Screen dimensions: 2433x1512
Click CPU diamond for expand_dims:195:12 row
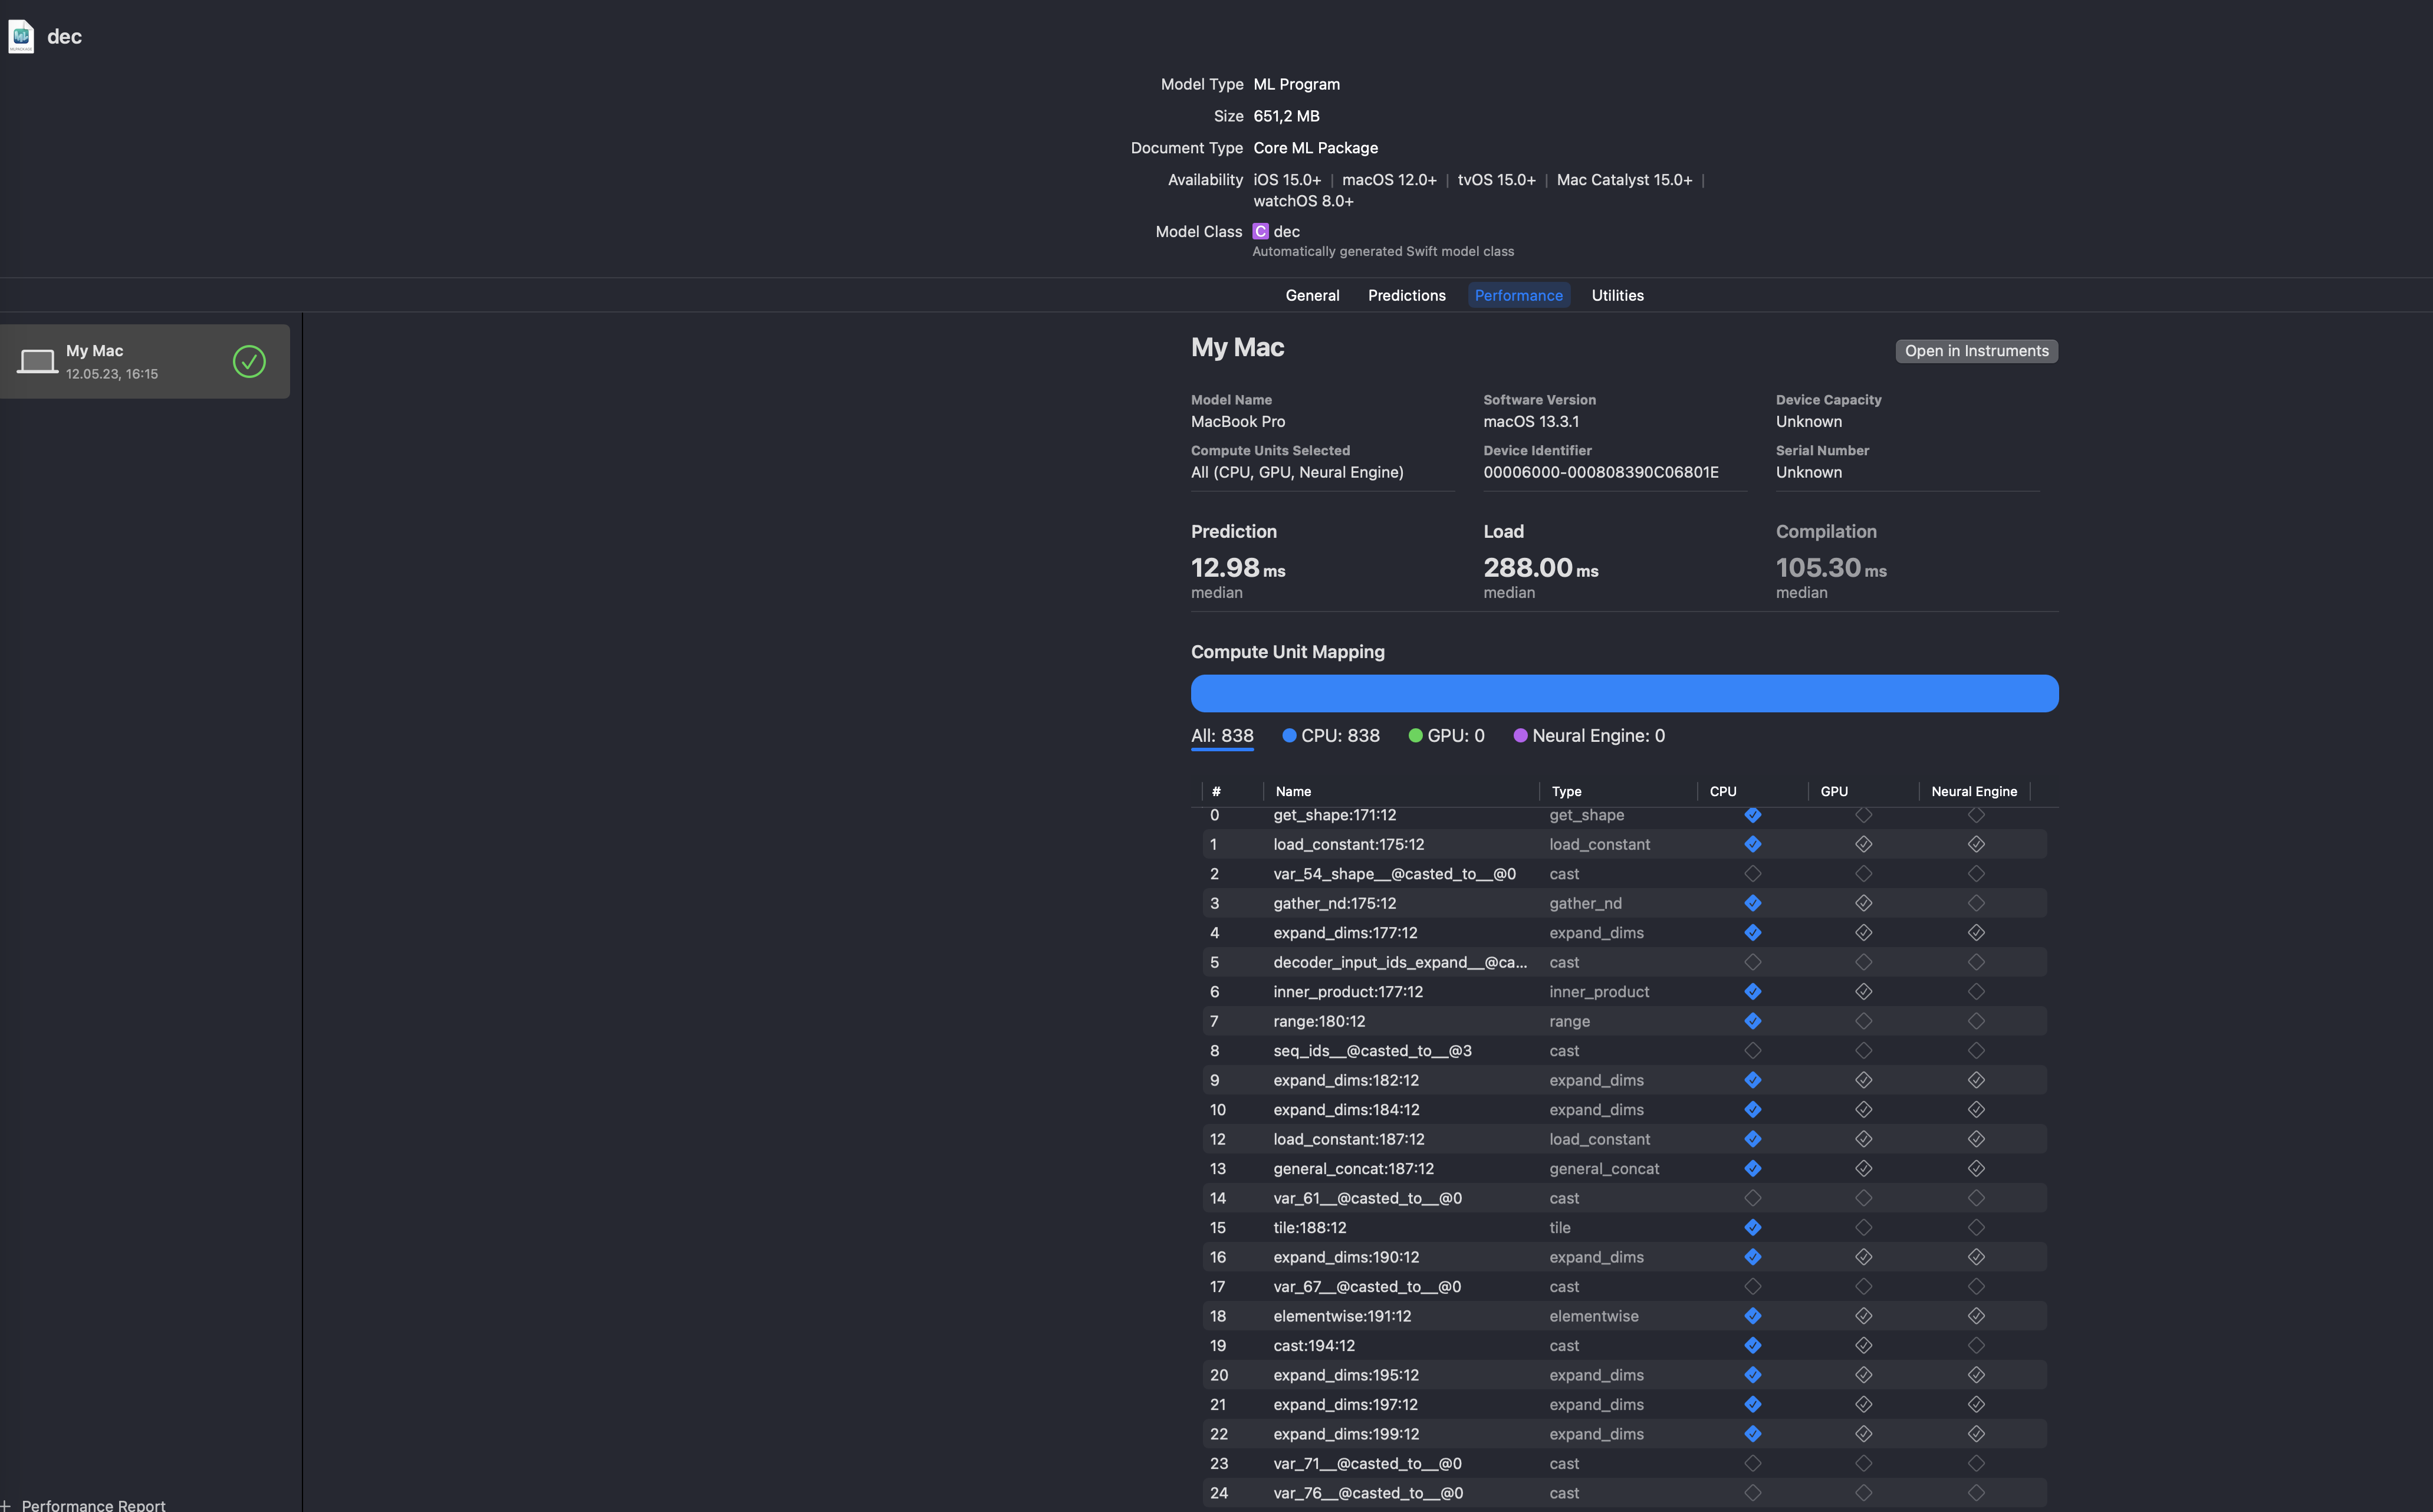tap(1752, 1375)
